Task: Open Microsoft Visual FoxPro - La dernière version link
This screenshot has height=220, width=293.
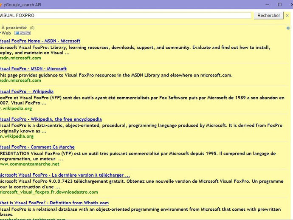Action: 65,175
